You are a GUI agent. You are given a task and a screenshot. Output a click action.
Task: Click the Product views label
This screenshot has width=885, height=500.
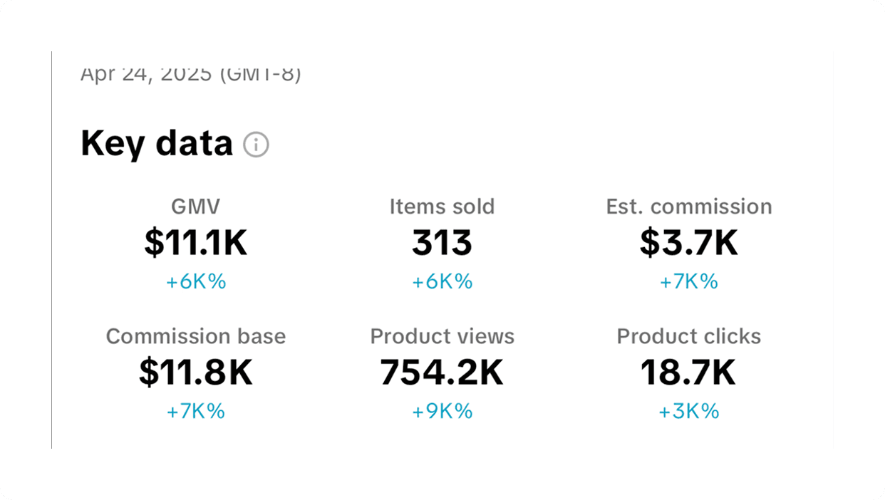tap(442, 336)
